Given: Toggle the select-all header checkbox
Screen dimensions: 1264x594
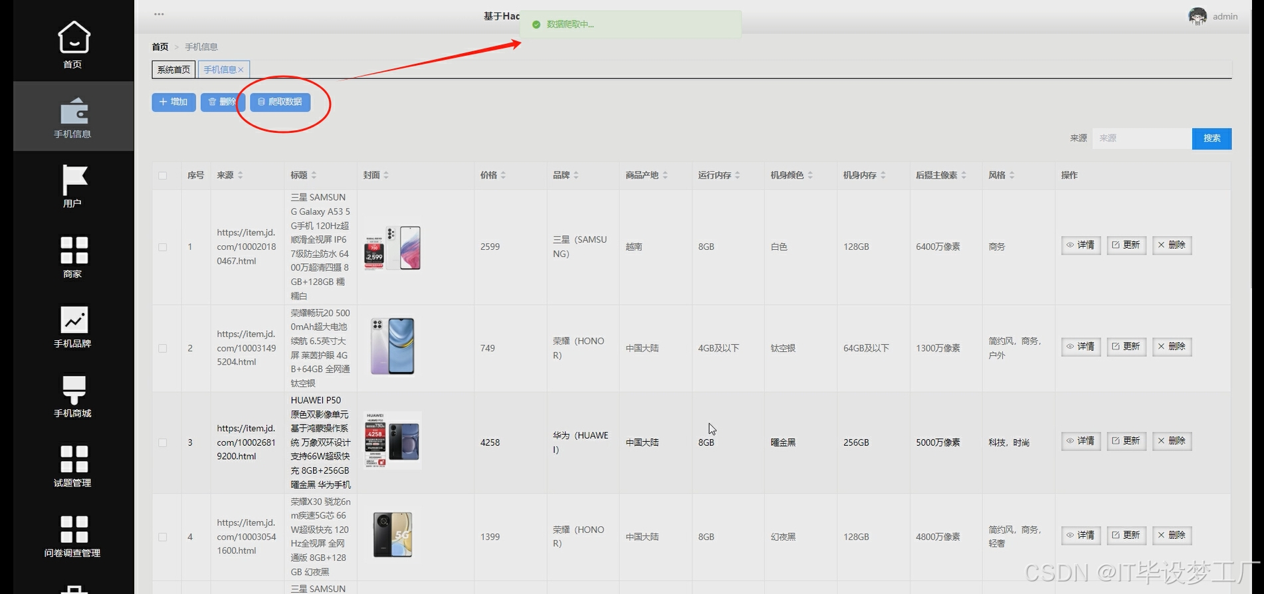Looking at the screenshot, I should (x=163, y=176).
